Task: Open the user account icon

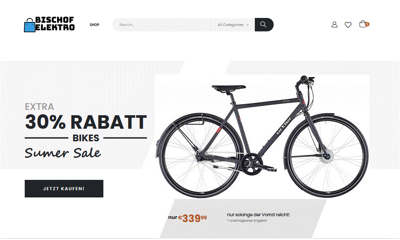Action: pyautogui.click(x=334, y=25)
